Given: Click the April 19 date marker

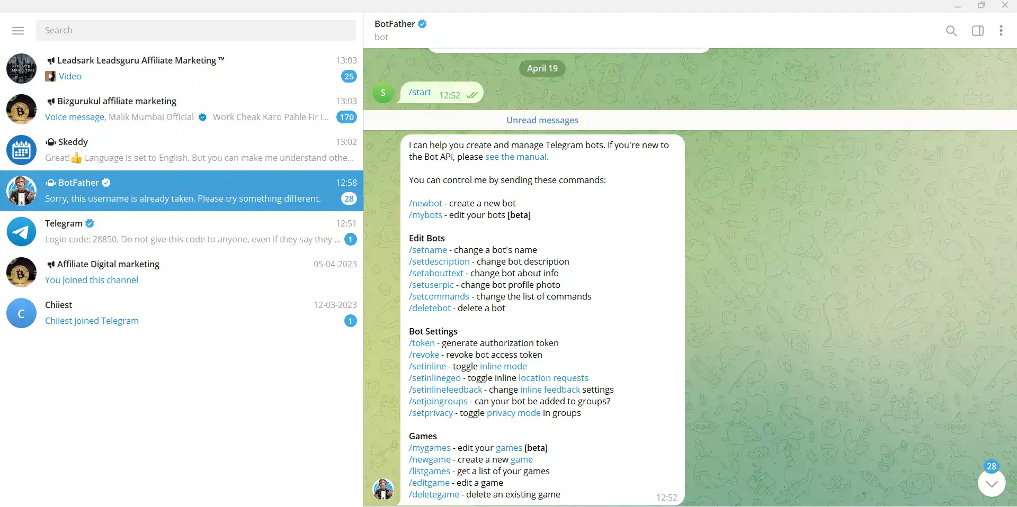Looking at the screenshot, I should point(542,68).
